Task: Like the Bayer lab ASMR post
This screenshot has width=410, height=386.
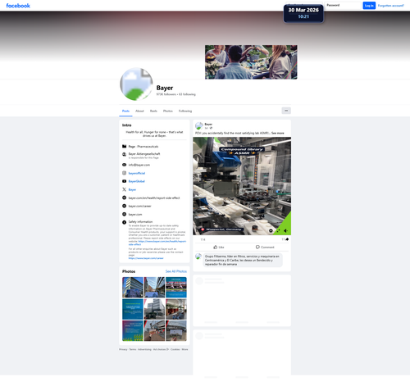Action: point(219,247)
